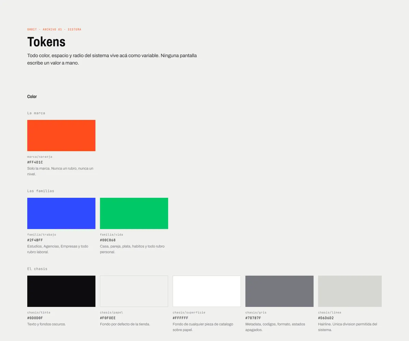409x341 pixels.
Task: Click the #FF4D1C hex value
Action: 35,162
